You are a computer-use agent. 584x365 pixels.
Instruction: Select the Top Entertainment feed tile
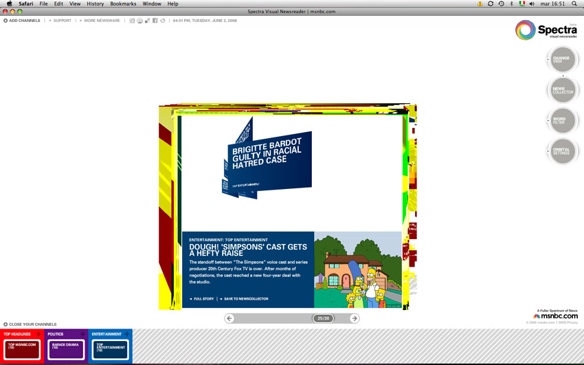pyautogui.click(x=111, y=350)
